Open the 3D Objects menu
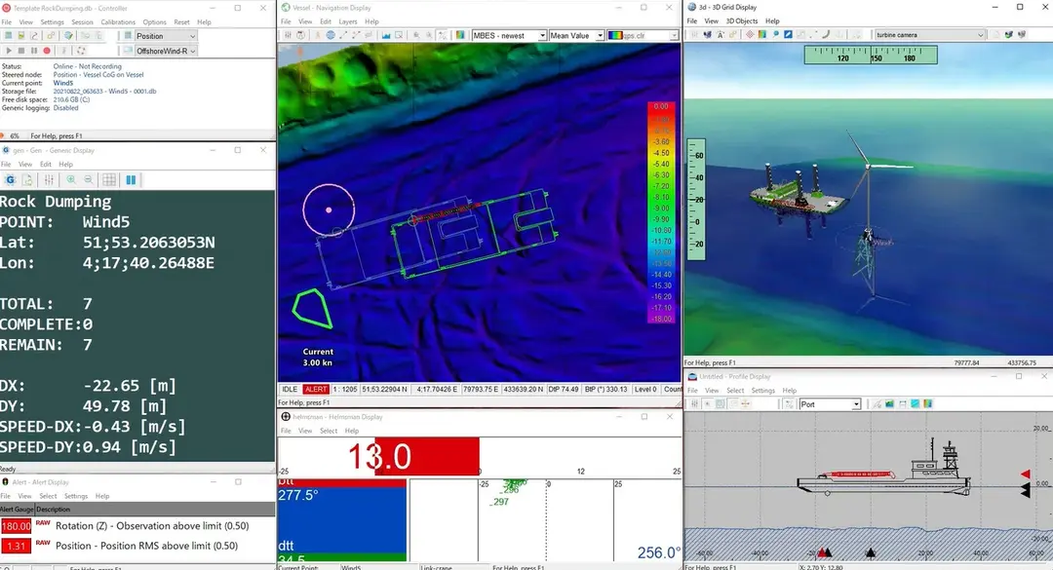Screen dimensions: 1053x570 741,20
